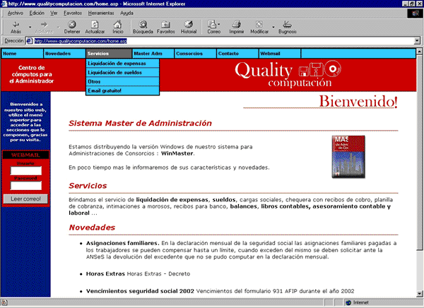
Task: Show the Historial panel
Action: tap(189, 28)
